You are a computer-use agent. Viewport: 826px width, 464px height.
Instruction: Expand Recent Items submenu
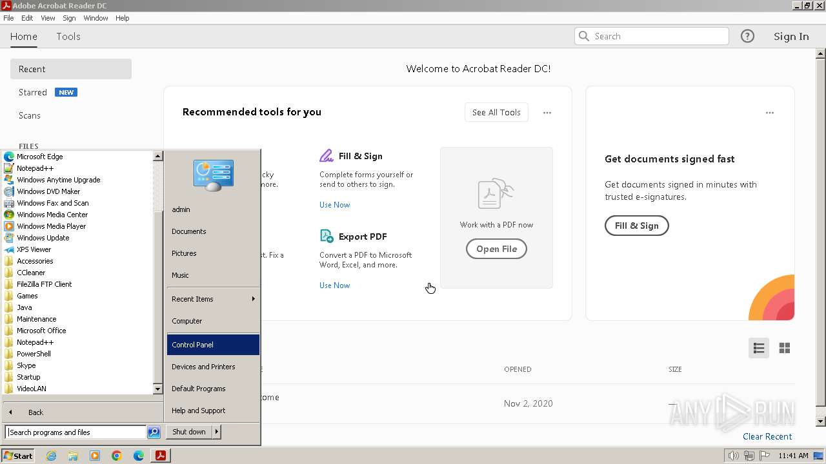pyautogui.click(x=213, y=299)
